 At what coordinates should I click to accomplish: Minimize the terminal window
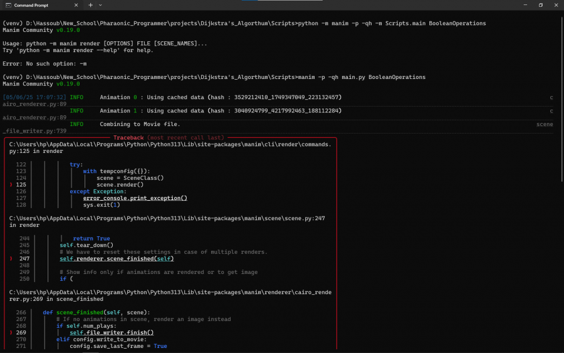pos(523,5)
